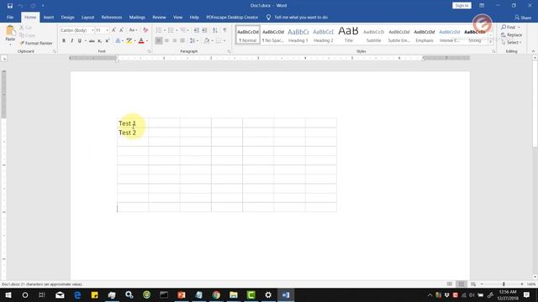Switch to the Insert tab

(49, 17)
